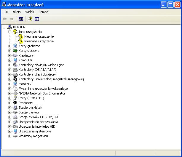This screenshot has width=182, height=157.
Task: Click the mouse devices icon
Action: [15, 89]
